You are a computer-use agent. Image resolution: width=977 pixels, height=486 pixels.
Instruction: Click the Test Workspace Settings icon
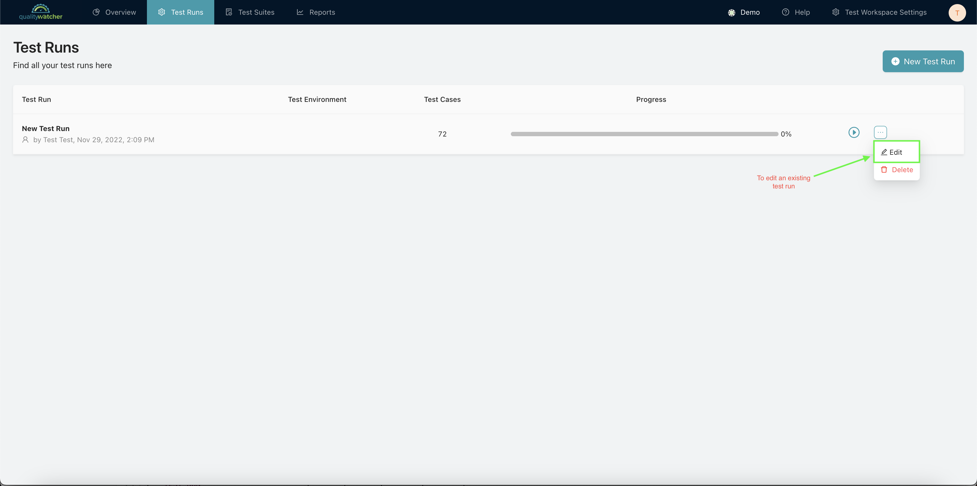point(834,12)
